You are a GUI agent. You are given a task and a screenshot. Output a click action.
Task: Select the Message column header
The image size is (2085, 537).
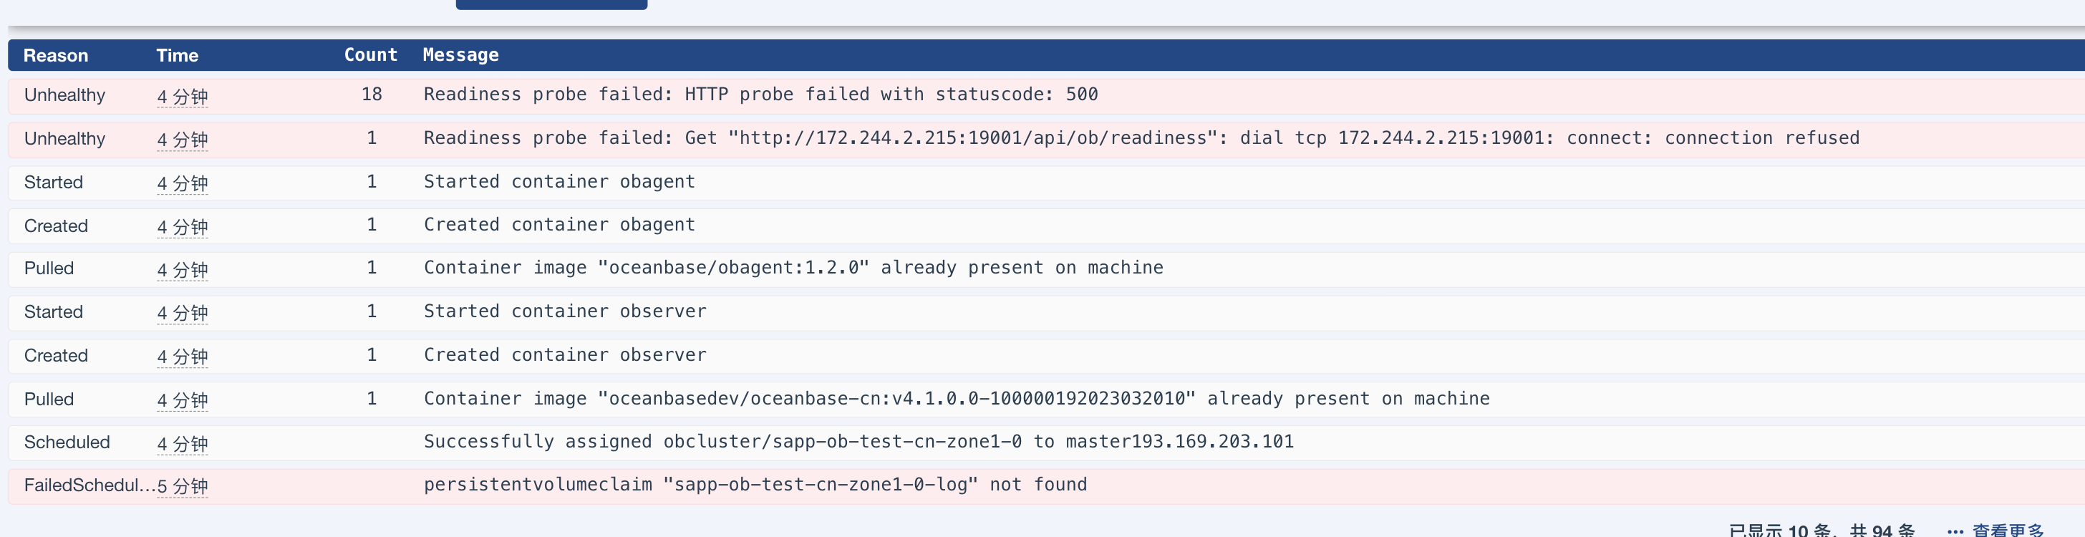click(460, 55)
